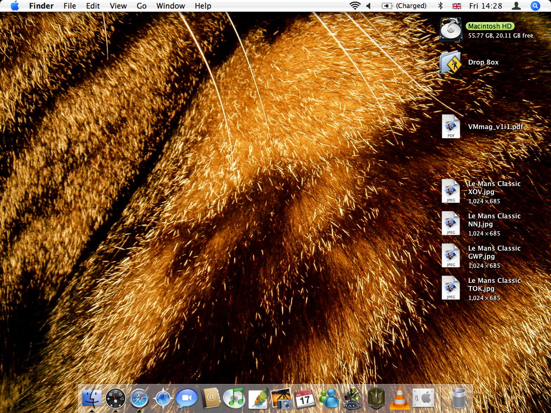This screenshot has width=551, height=413.
Task: Open iPhoto from the Dock
Action: coord(282,398)
